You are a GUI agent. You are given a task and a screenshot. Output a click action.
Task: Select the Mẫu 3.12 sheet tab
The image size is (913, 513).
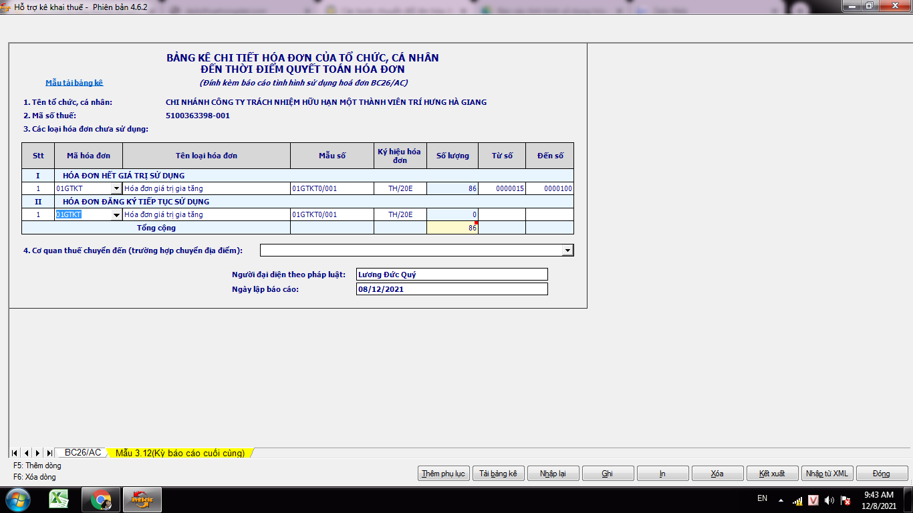pyautogui.click(x=180, y=453)
